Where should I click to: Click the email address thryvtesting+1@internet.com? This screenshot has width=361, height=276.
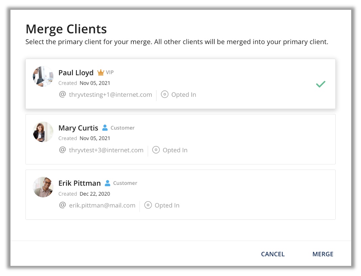[x=110, y=94]
